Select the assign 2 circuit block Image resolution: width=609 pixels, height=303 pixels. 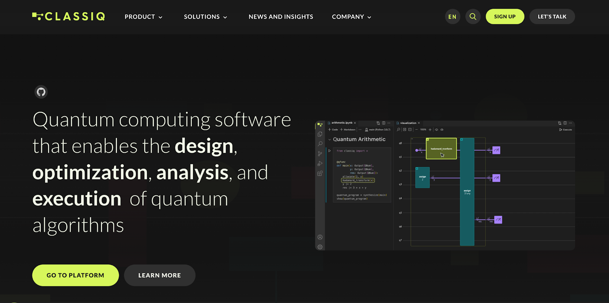(422, 178)
